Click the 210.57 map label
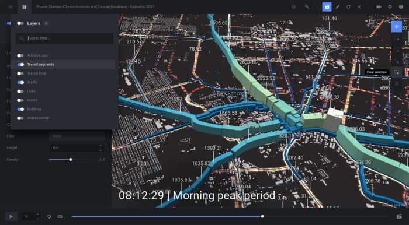 (134, 41)
